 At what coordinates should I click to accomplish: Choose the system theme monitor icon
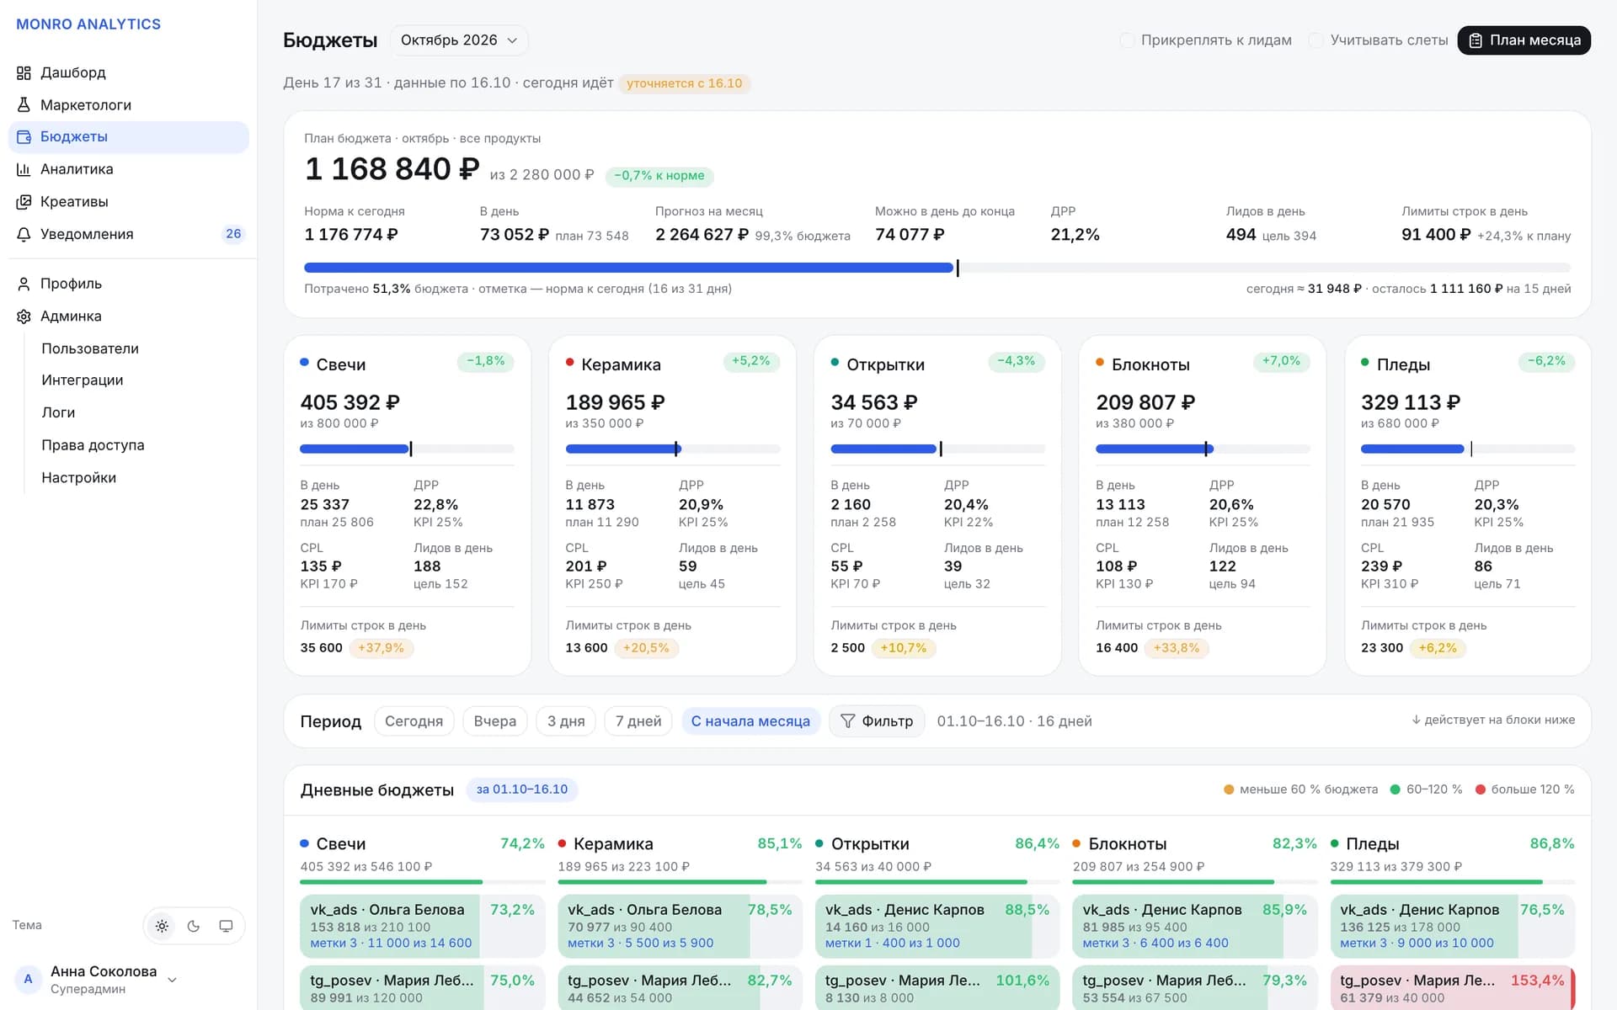coord(226,926)
